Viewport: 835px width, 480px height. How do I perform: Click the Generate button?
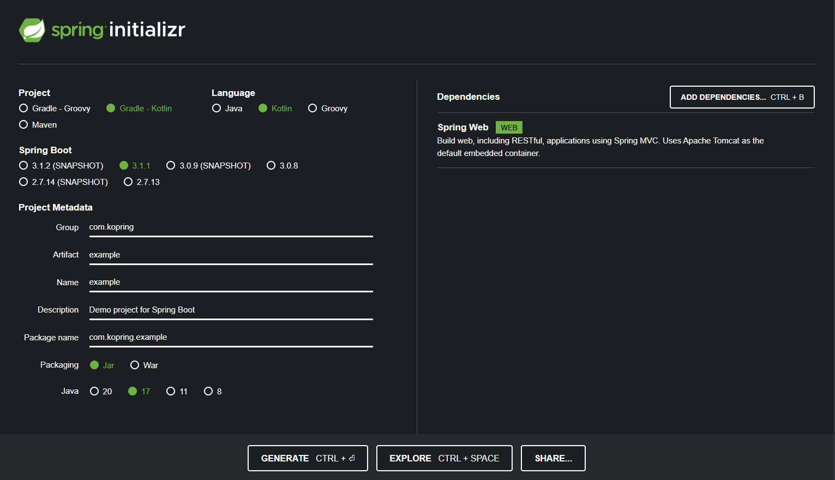pos(308,458)
